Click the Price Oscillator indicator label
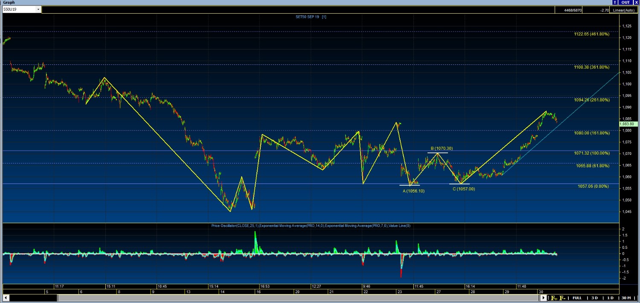 coord(234,225)
